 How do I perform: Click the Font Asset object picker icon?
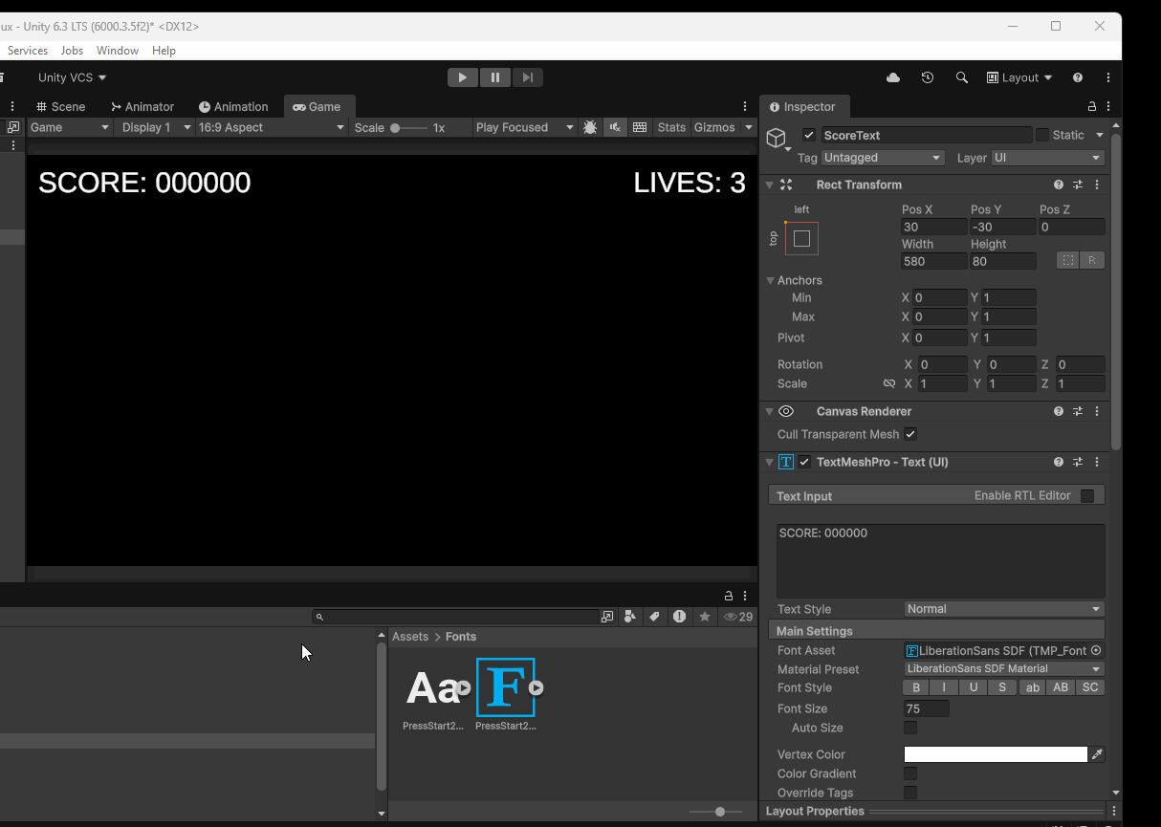[x=1096, y=650]
